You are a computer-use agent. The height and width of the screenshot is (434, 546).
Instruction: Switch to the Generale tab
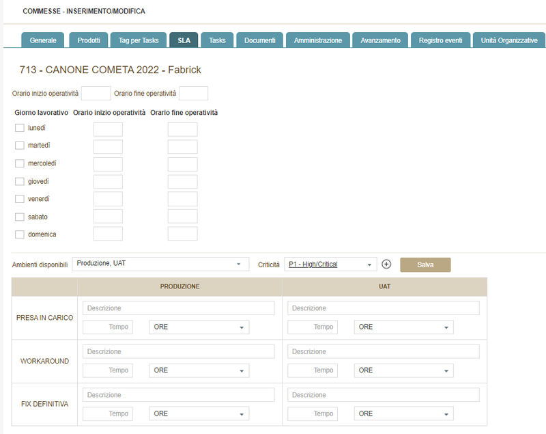pyautogui.click(x=42, y=40)
